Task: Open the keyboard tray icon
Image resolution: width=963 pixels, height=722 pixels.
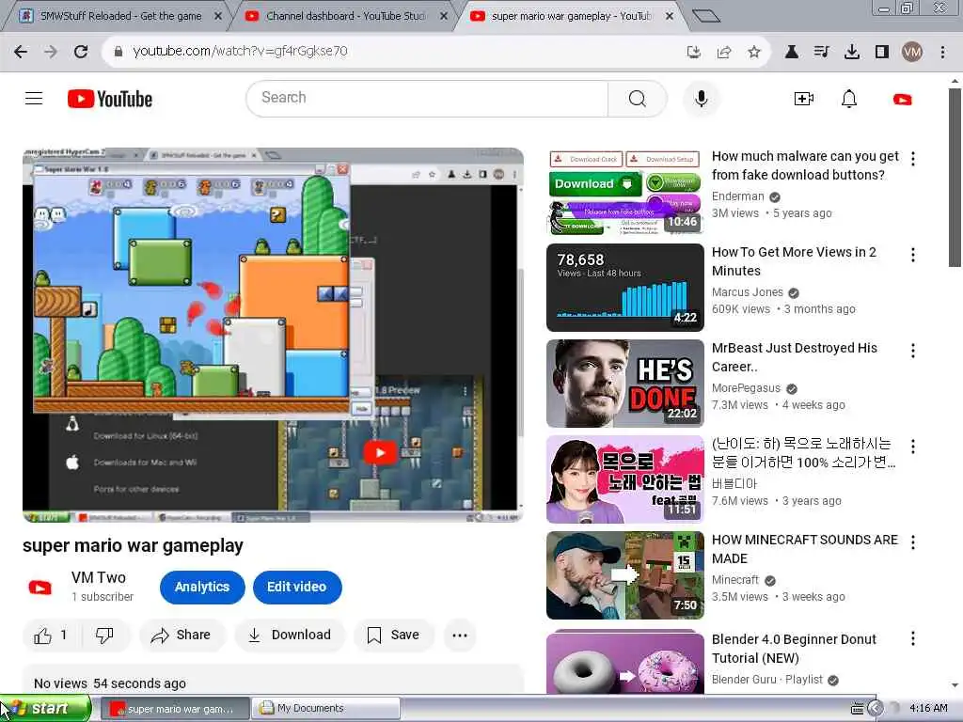Action: pyautogui.click(x=857, y=709)
